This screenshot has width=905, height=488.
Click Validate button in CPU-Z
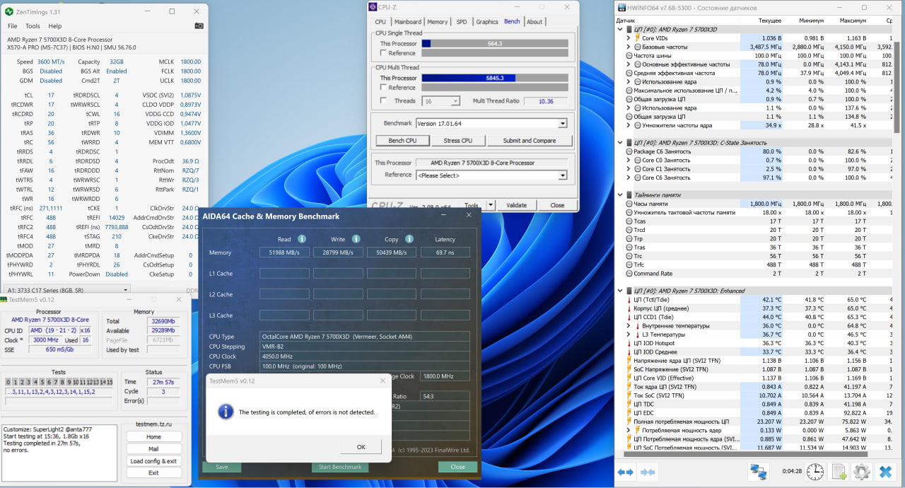[516, 205]
